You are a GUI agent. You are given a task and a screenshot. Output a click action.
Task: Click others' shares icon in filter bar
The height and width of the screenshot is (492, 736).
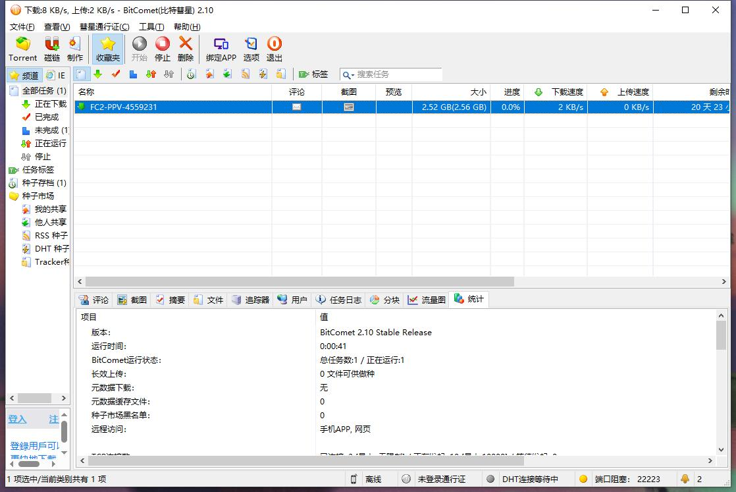pyautogui.click(x=227, y=74)
